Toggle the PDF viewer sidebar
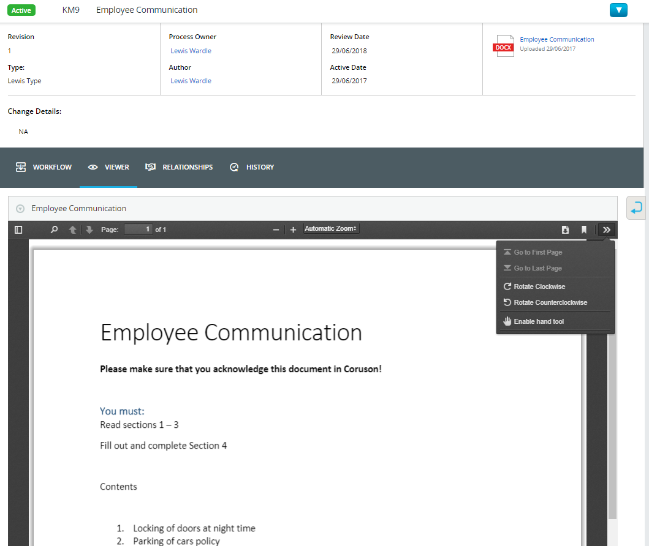 coord(18,230)
